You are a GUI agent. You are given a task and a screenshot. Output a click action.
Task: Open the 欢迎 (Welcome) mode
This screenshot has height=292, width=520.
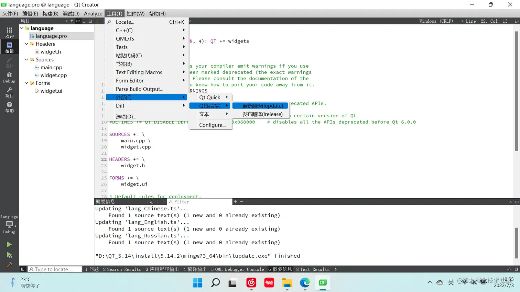click(x=9, y=33)
